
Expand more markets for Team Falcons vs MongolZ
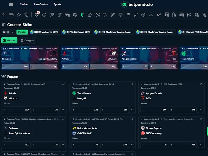click(x=132, y=110)
